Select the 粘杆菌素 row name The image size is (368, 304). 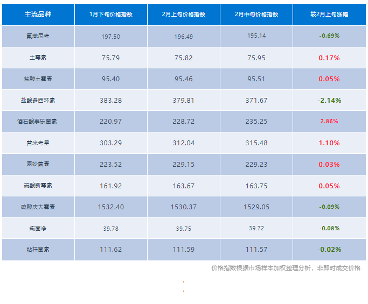[38, 250]
